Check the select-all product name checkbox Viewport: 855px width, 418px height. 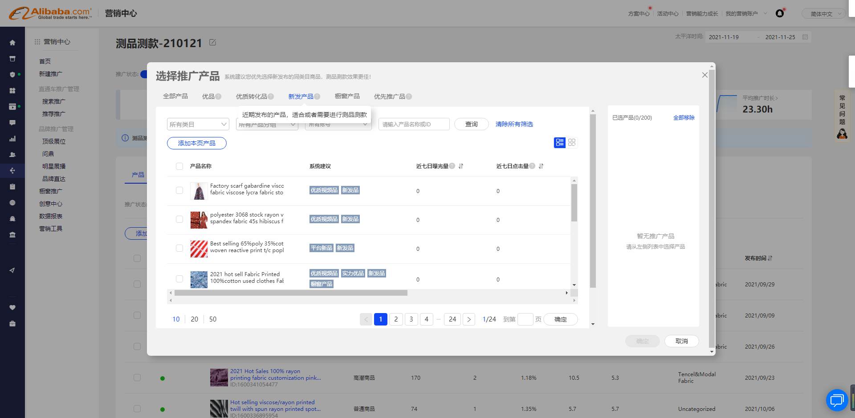pyautogui.click(x=179, y=166)
